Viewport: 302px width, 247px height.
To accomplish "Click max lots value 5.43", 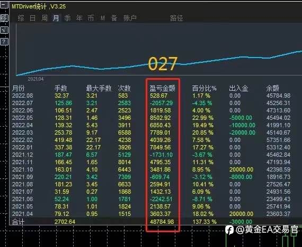I will pyautogui.click(x=92, y=125).
